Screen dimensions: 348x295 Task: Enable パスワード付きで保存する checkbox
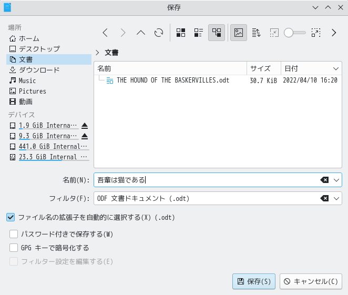(x=14, y=234)
